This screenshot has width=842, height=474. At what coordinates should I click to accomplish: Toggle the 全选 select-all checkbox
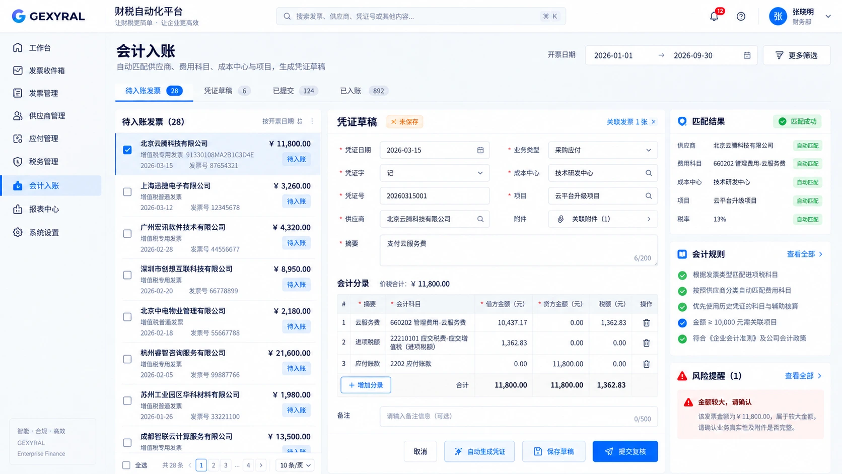(126, 465)
